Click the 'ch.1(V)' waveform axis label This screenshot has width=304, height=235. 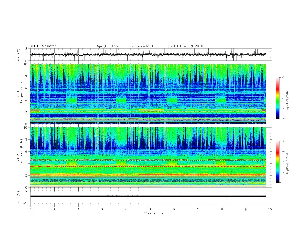pyautogui.click(x=18, y=55)
